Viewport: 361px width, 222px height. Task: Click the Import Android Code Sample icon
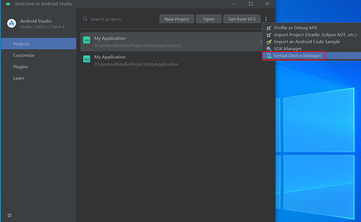[x=269, y=42]
